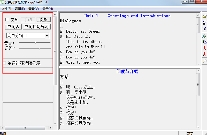
Task: Click the line '这是李小姐。'
Action: click(x=78, y=102)
